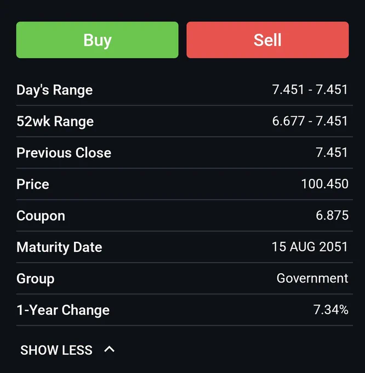This screenshot has height=373, width=365.
Task: Click the Previous Close label
Action: pos(64,152)
